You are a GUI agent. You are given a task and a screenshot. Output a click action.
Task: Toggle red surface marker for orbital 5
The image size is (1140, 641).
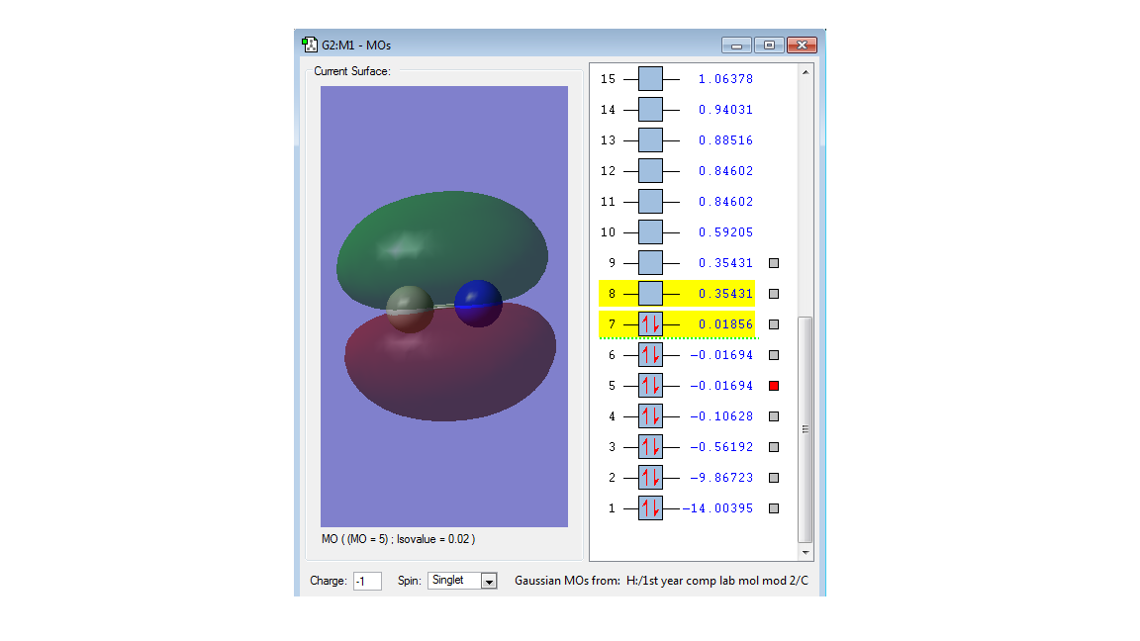tap(774, 386)
